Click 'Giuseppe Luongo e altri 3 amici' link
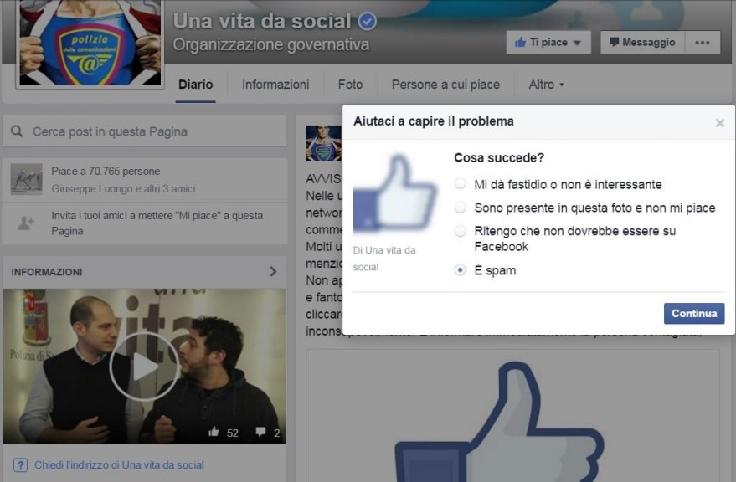 [123, 188]
